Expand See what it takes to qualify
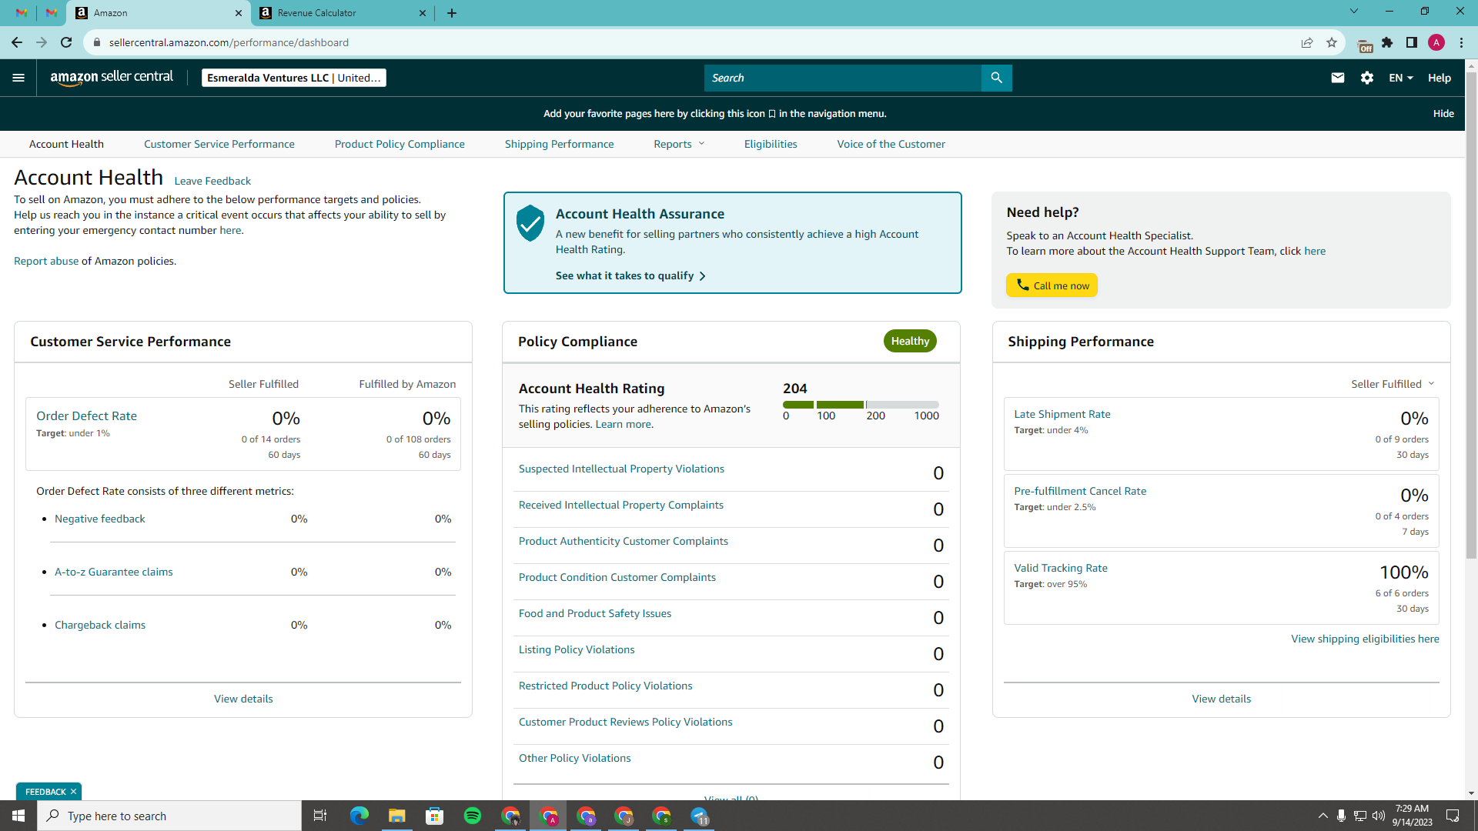 click(630, 275)
